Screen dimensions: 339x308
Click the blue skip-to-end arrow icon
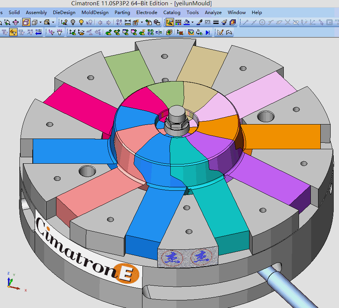point(208,32)
